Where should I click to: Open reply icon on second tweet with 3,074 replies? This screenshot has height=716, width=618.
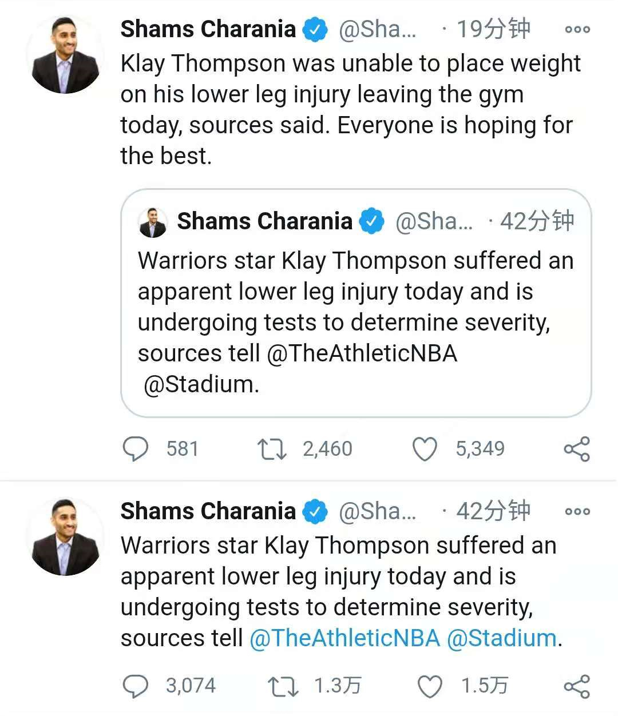tap(136, 686)
